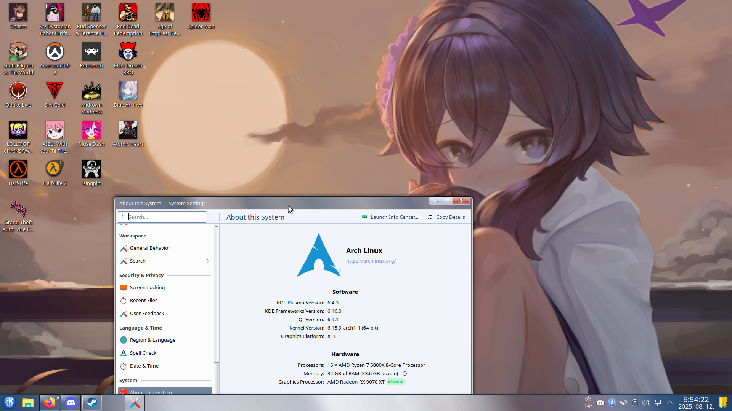Open volume control in system tray

click(x=646, y=403)
